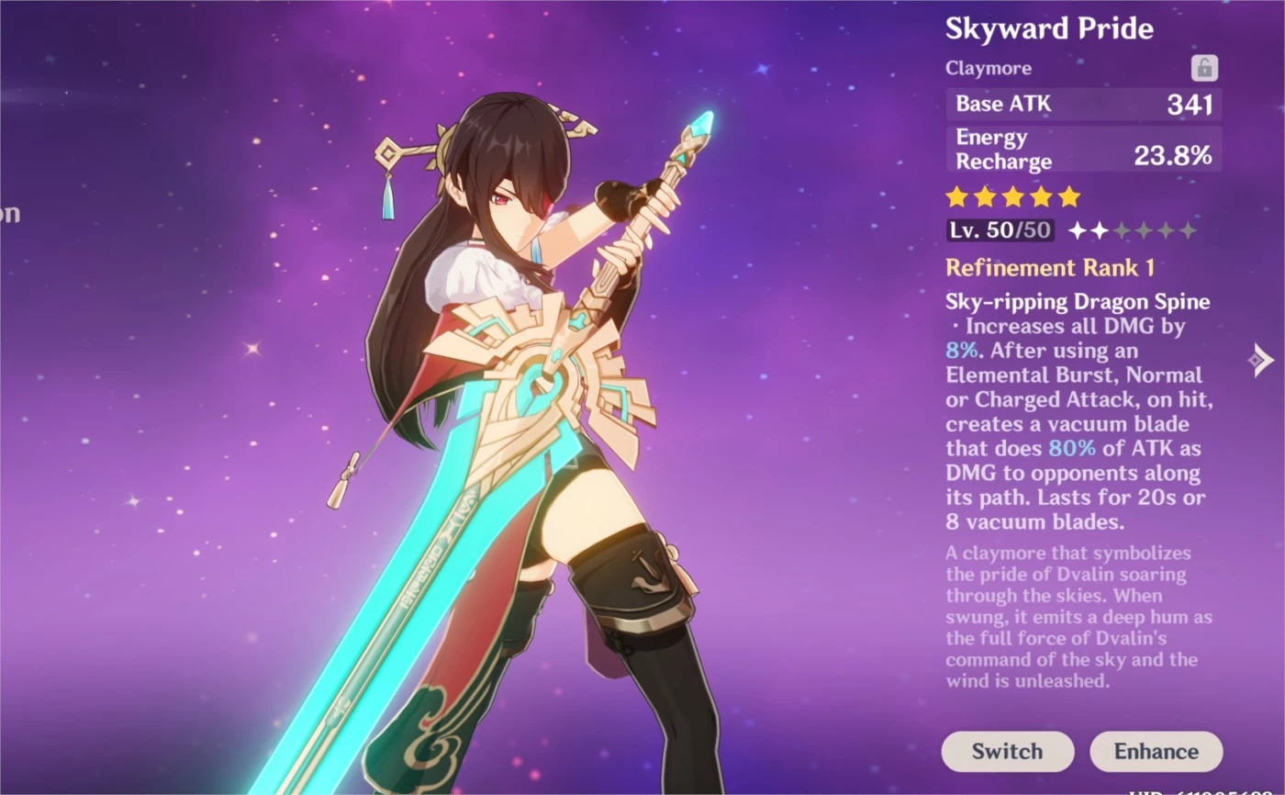Viewport: 1285px width, 795px height.
Task: Click the Claymore weapon type label
Action: click(989, 68)
